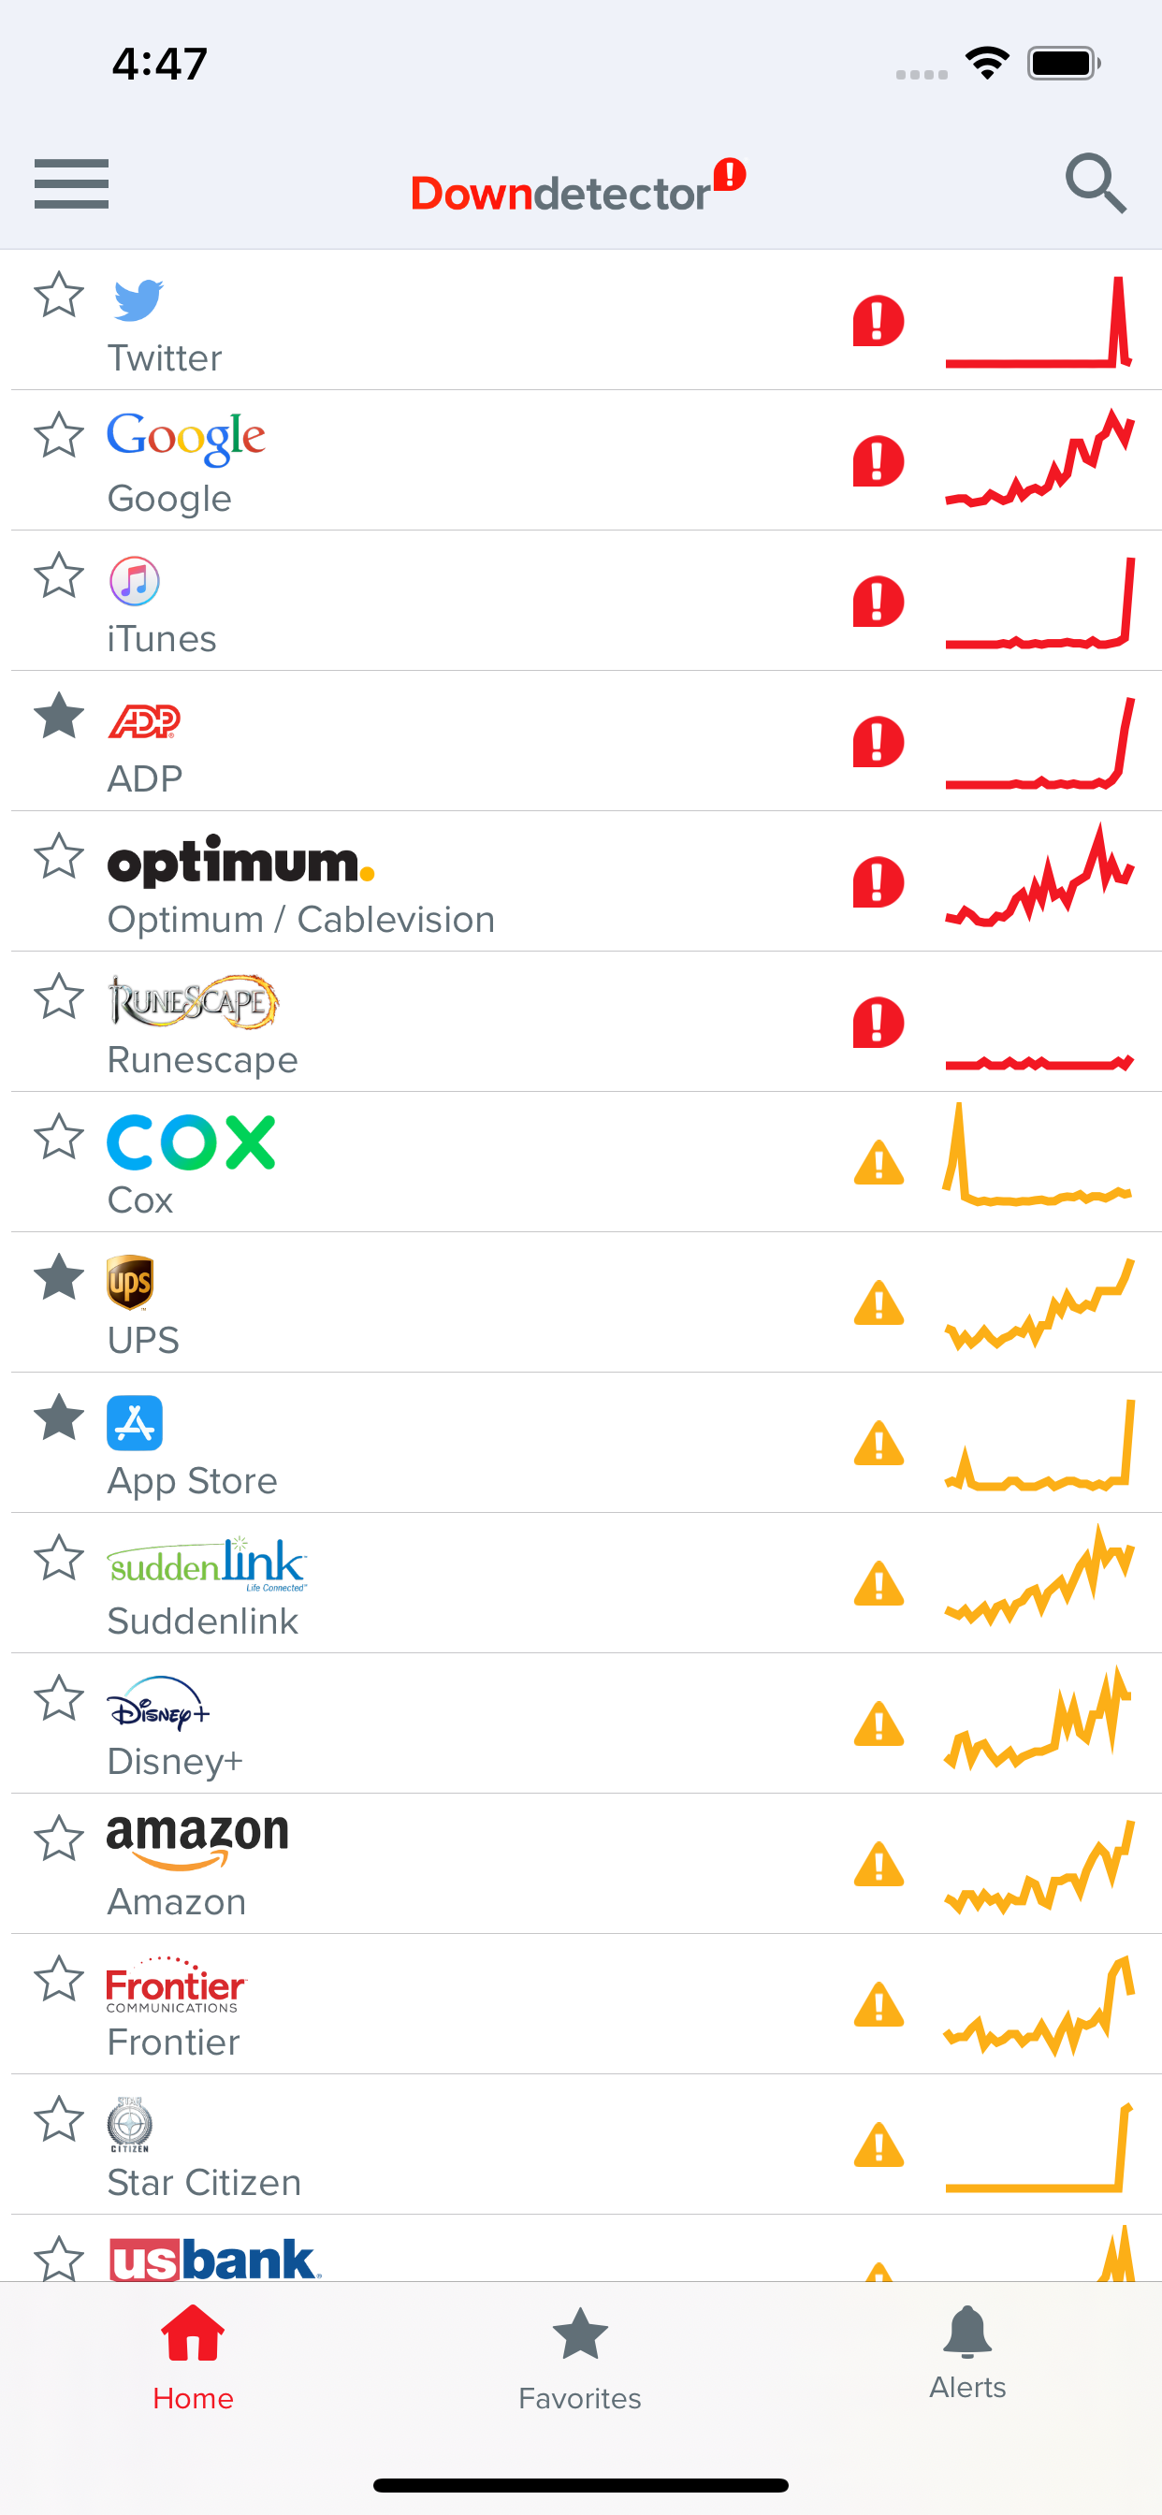The width and height of the screenshot is (1162, 2515).
Task: Tap the red alert icon for Google
Action: pos(878,461)
